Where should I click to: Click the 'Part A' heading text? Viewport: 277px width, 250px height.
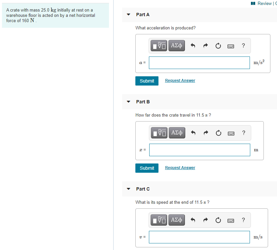(x=143, y=15)
